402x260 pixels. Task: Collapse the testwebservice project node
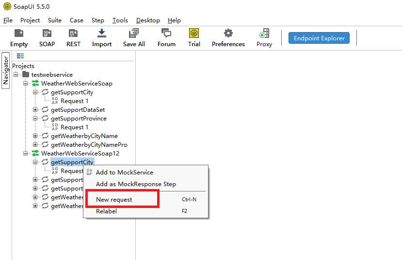[x=16, y=74]
